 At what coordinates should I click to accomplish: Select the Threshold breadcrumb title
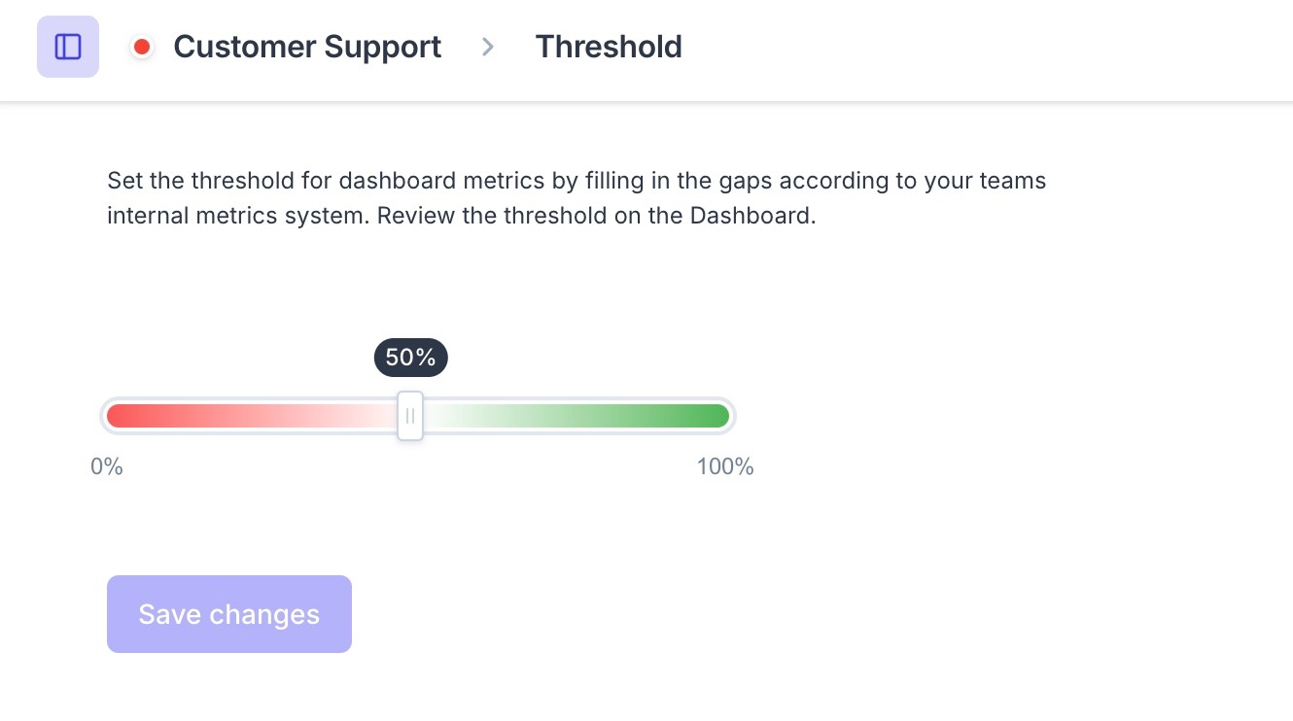[x=609, y=47]
